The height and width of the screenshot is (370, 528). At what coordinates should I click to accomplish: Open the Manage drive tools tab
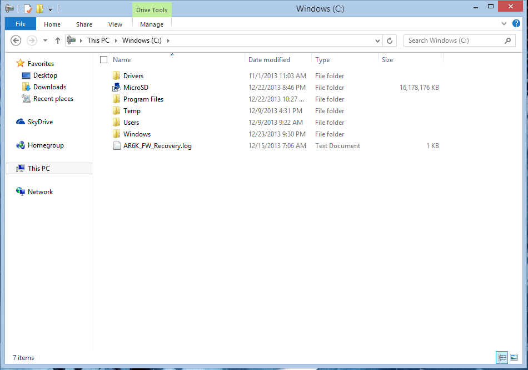tap(152, 24)
